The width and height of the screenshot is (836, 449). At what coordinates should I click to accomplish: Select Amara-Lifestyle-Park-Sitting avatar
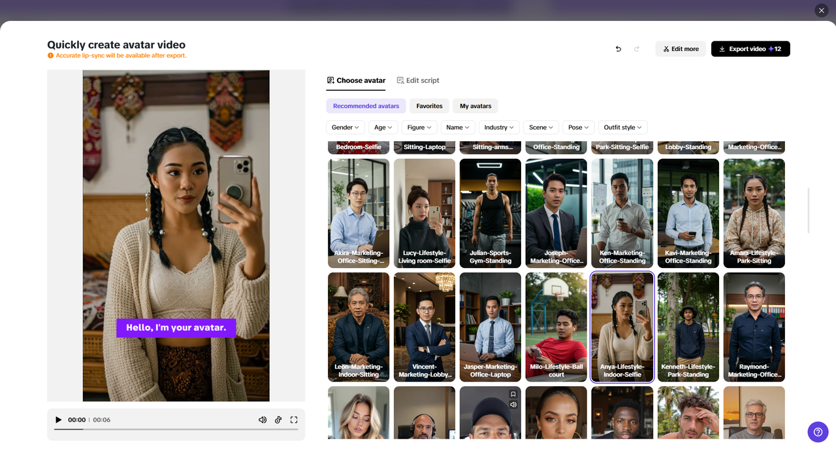click(754, 213)
